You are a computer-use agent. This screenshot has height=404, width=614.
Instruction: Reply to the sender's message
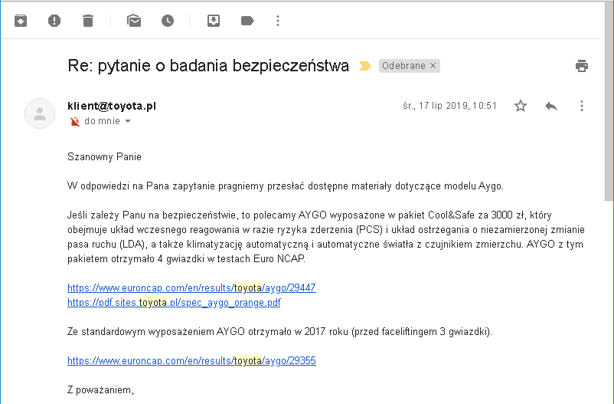(551, 106)
